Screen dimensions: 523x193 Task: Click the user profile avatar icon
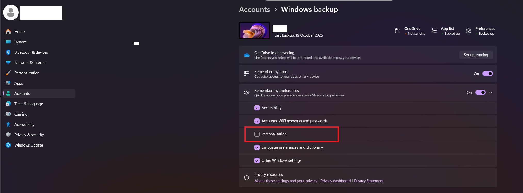coord(11,12)
